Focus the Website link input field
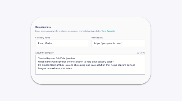 coord(118,43)
